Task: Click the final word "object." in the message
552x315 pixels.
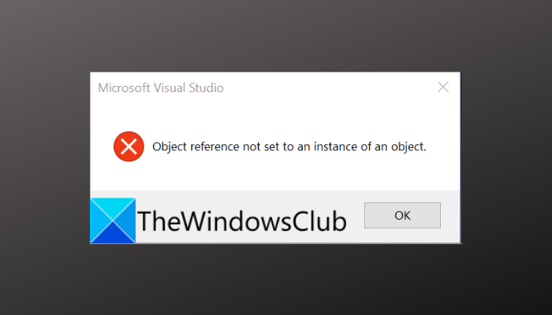Action: [x=407, y=146]
